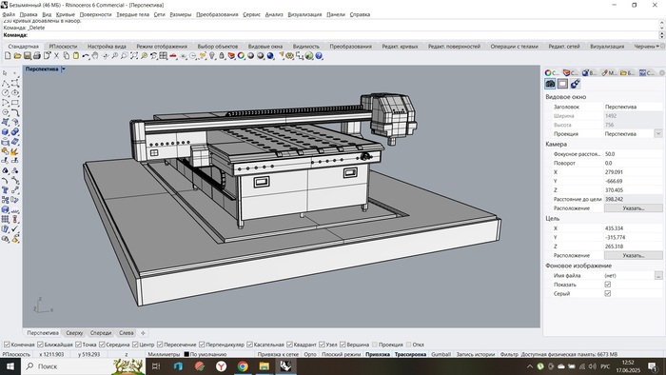This screenshot has width=666, height=375.
Task: Click the color wheel object properties icon
Action: [x=241, y=55]
